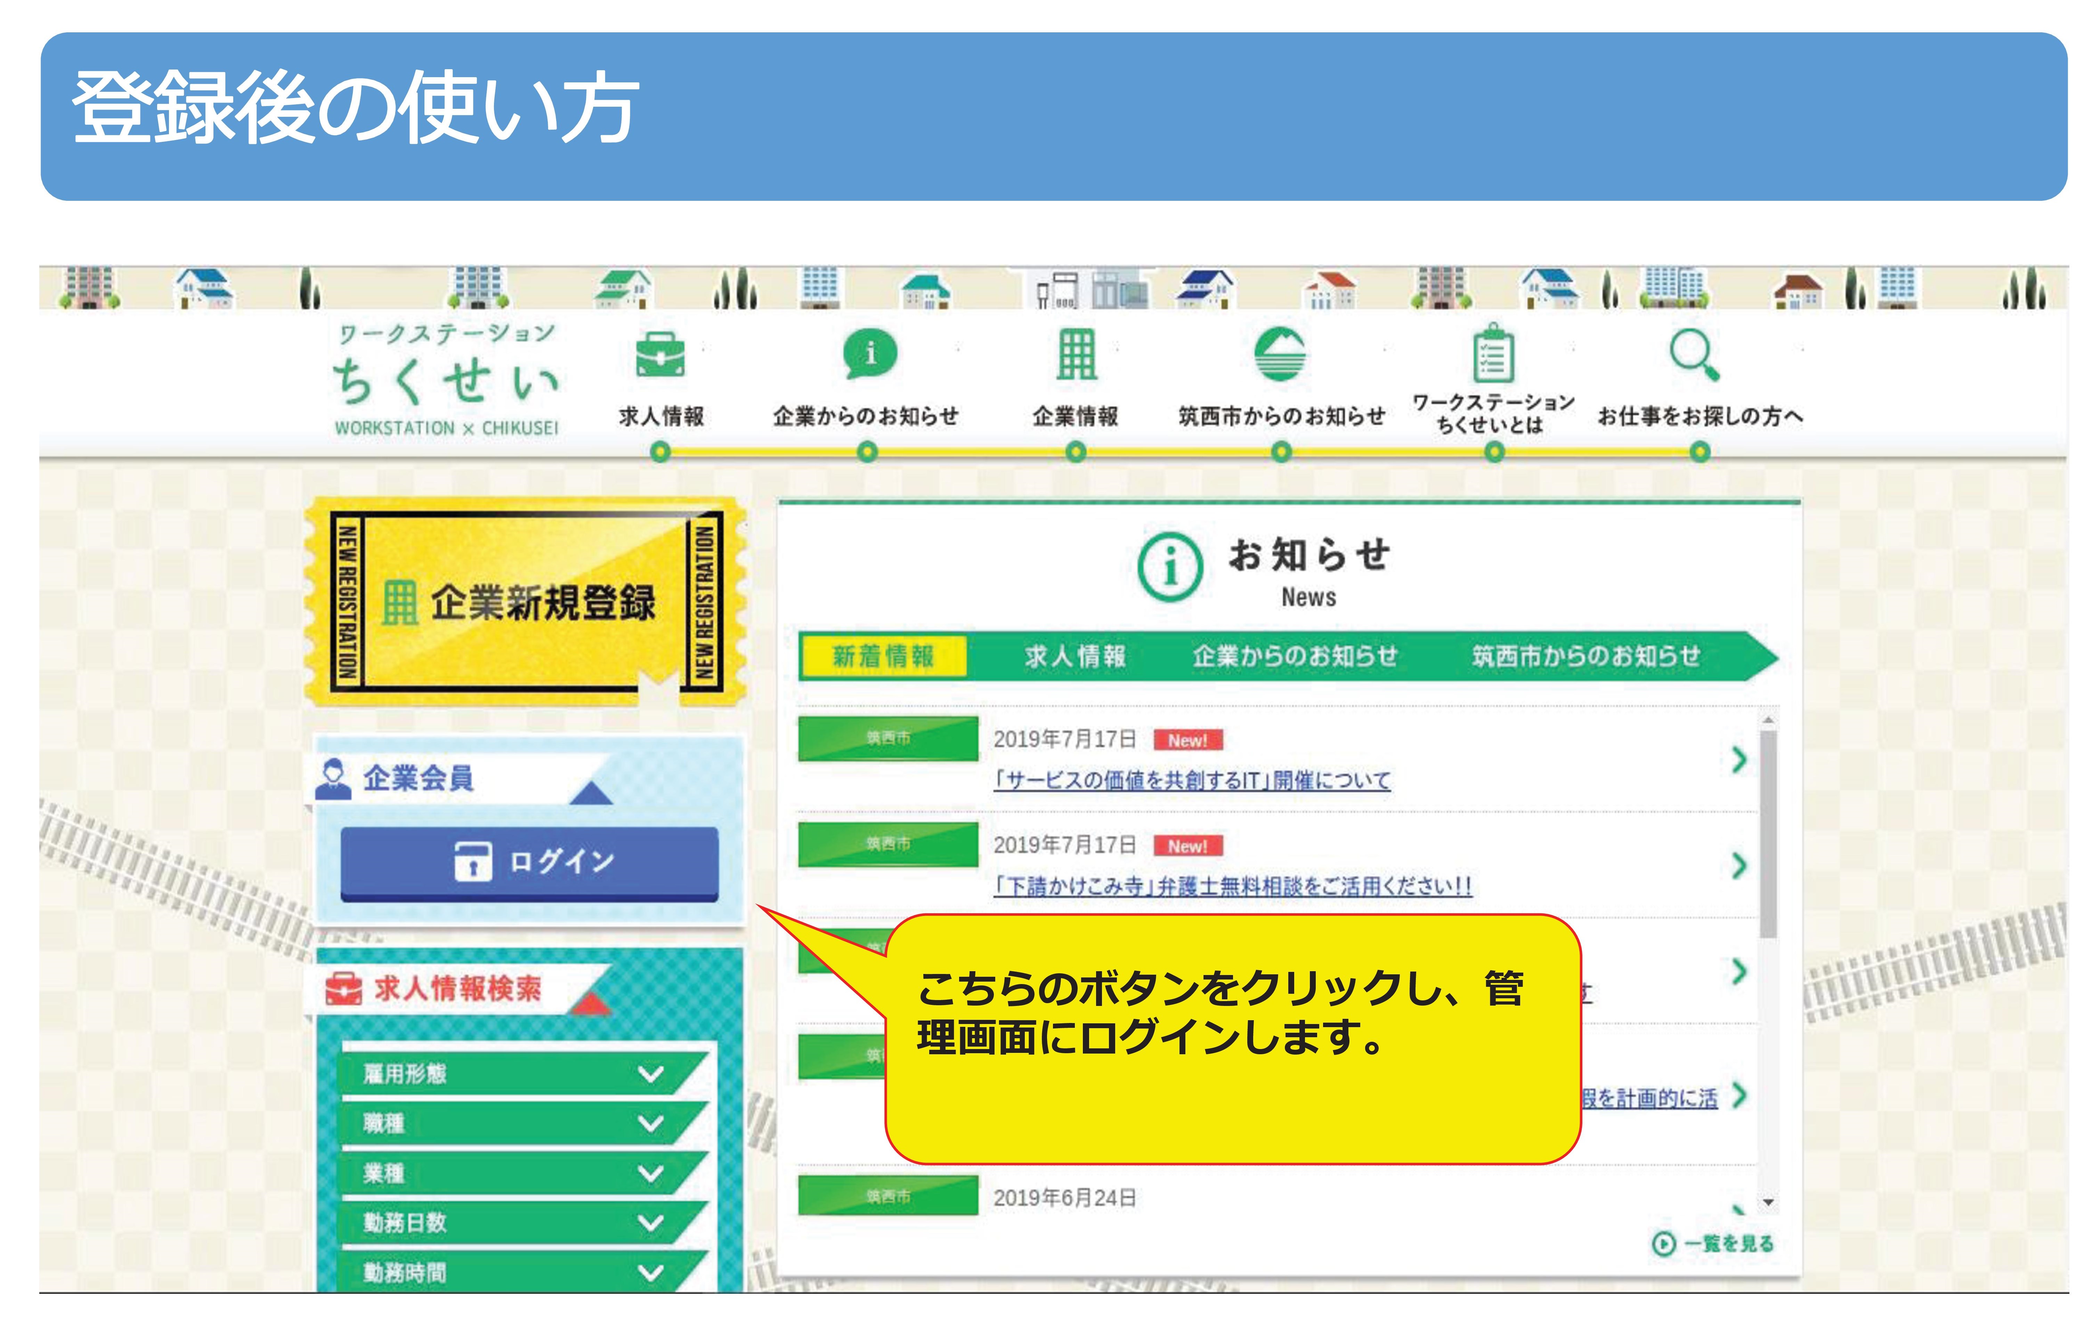Click the 筑西市 tag on the first news item
This screenshot has height=1324, width=2100.
coord(888,738)
